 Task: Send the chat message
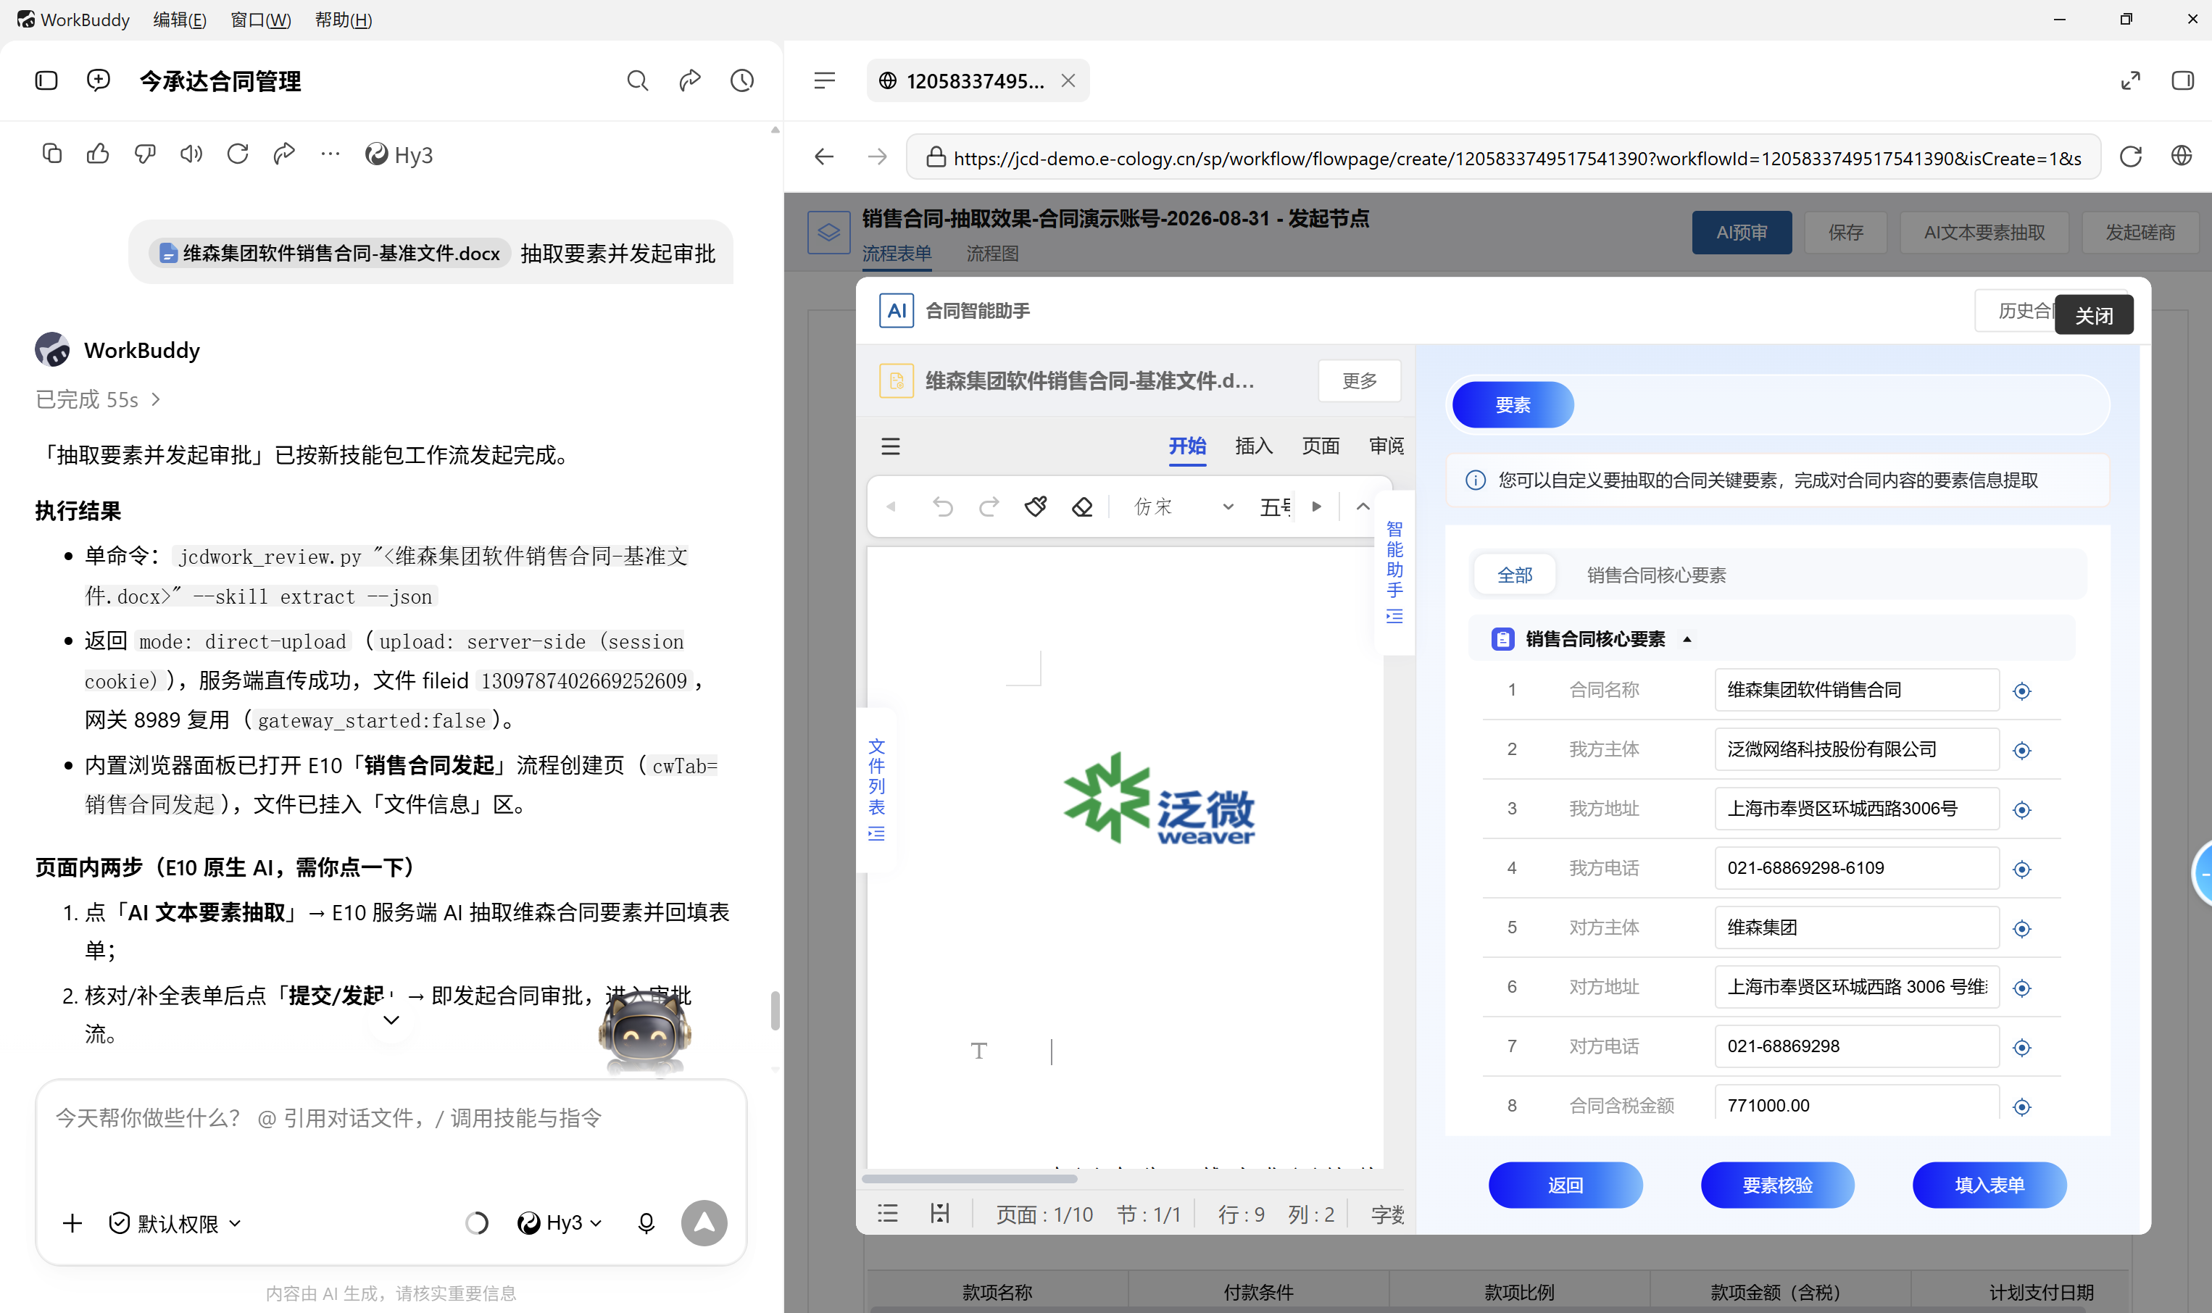point(704,1222)
